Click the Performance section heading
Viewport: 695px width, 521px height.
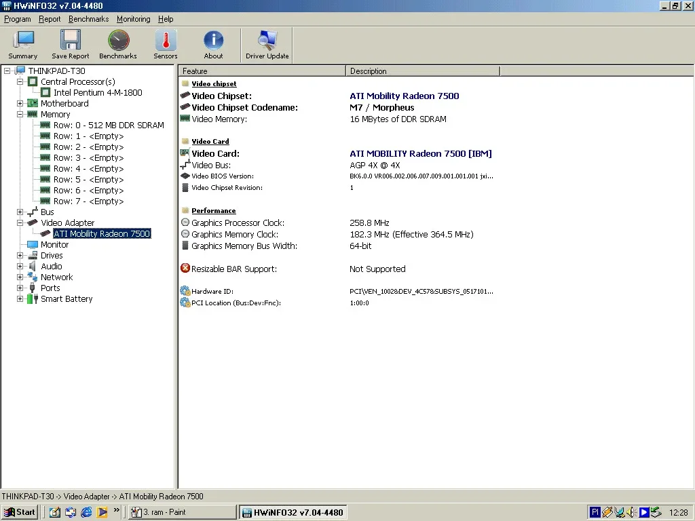pos(214,210)
